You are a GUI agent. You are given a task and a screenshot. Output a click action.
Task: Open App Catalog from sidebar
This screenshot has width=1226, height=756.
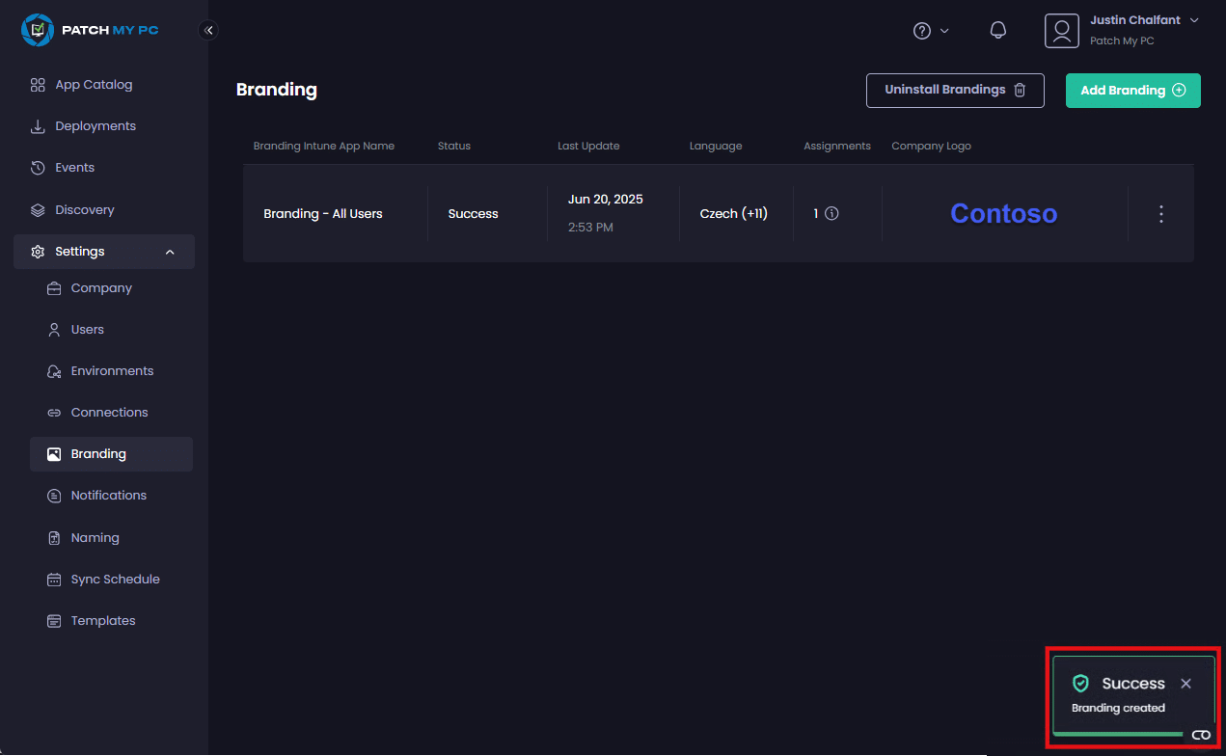click(94, 85)
